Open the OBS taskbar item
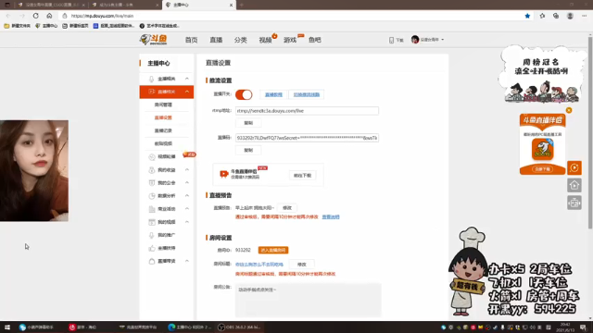 pyautogui.click(x=239, y=327)
